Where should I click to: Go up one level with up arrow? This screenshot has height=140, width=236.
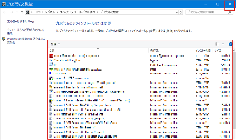point(22,12)
